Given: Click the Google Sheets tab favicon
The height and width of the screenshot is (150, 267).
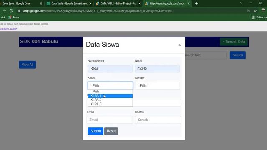Looking at the screenshot, I should [48, 4].
